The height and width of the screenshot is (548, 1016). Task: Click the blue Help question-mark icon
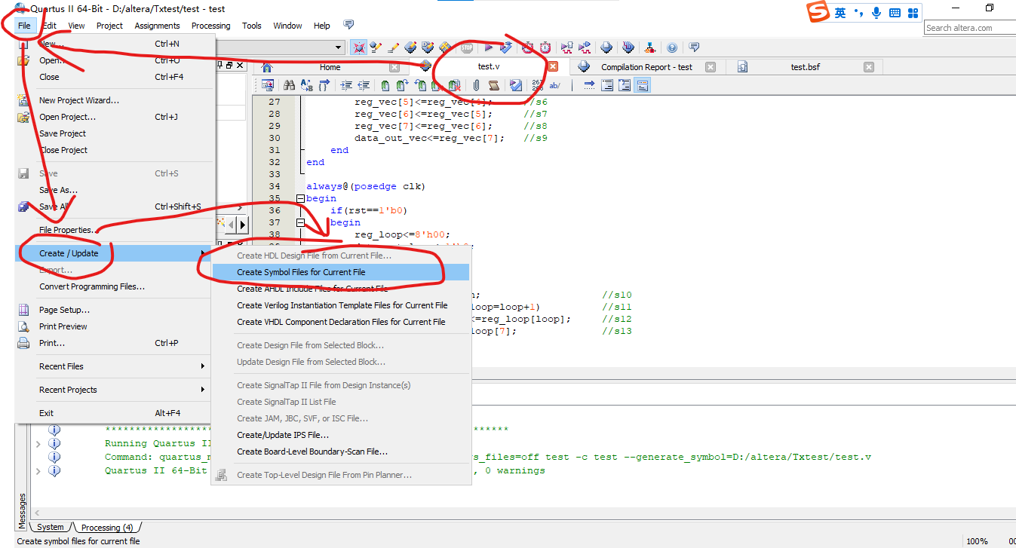point(672,47)
